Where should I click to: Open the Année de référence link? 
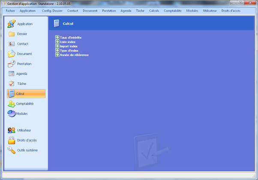pos(74,55)
